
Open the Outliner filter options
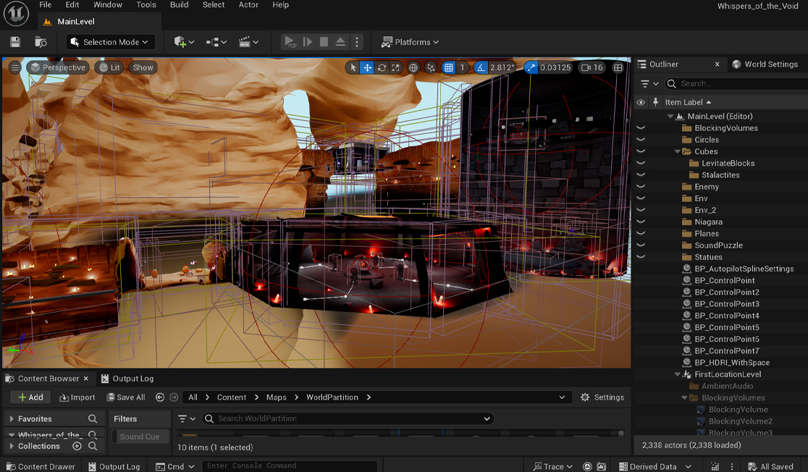[x=649, y=83]
